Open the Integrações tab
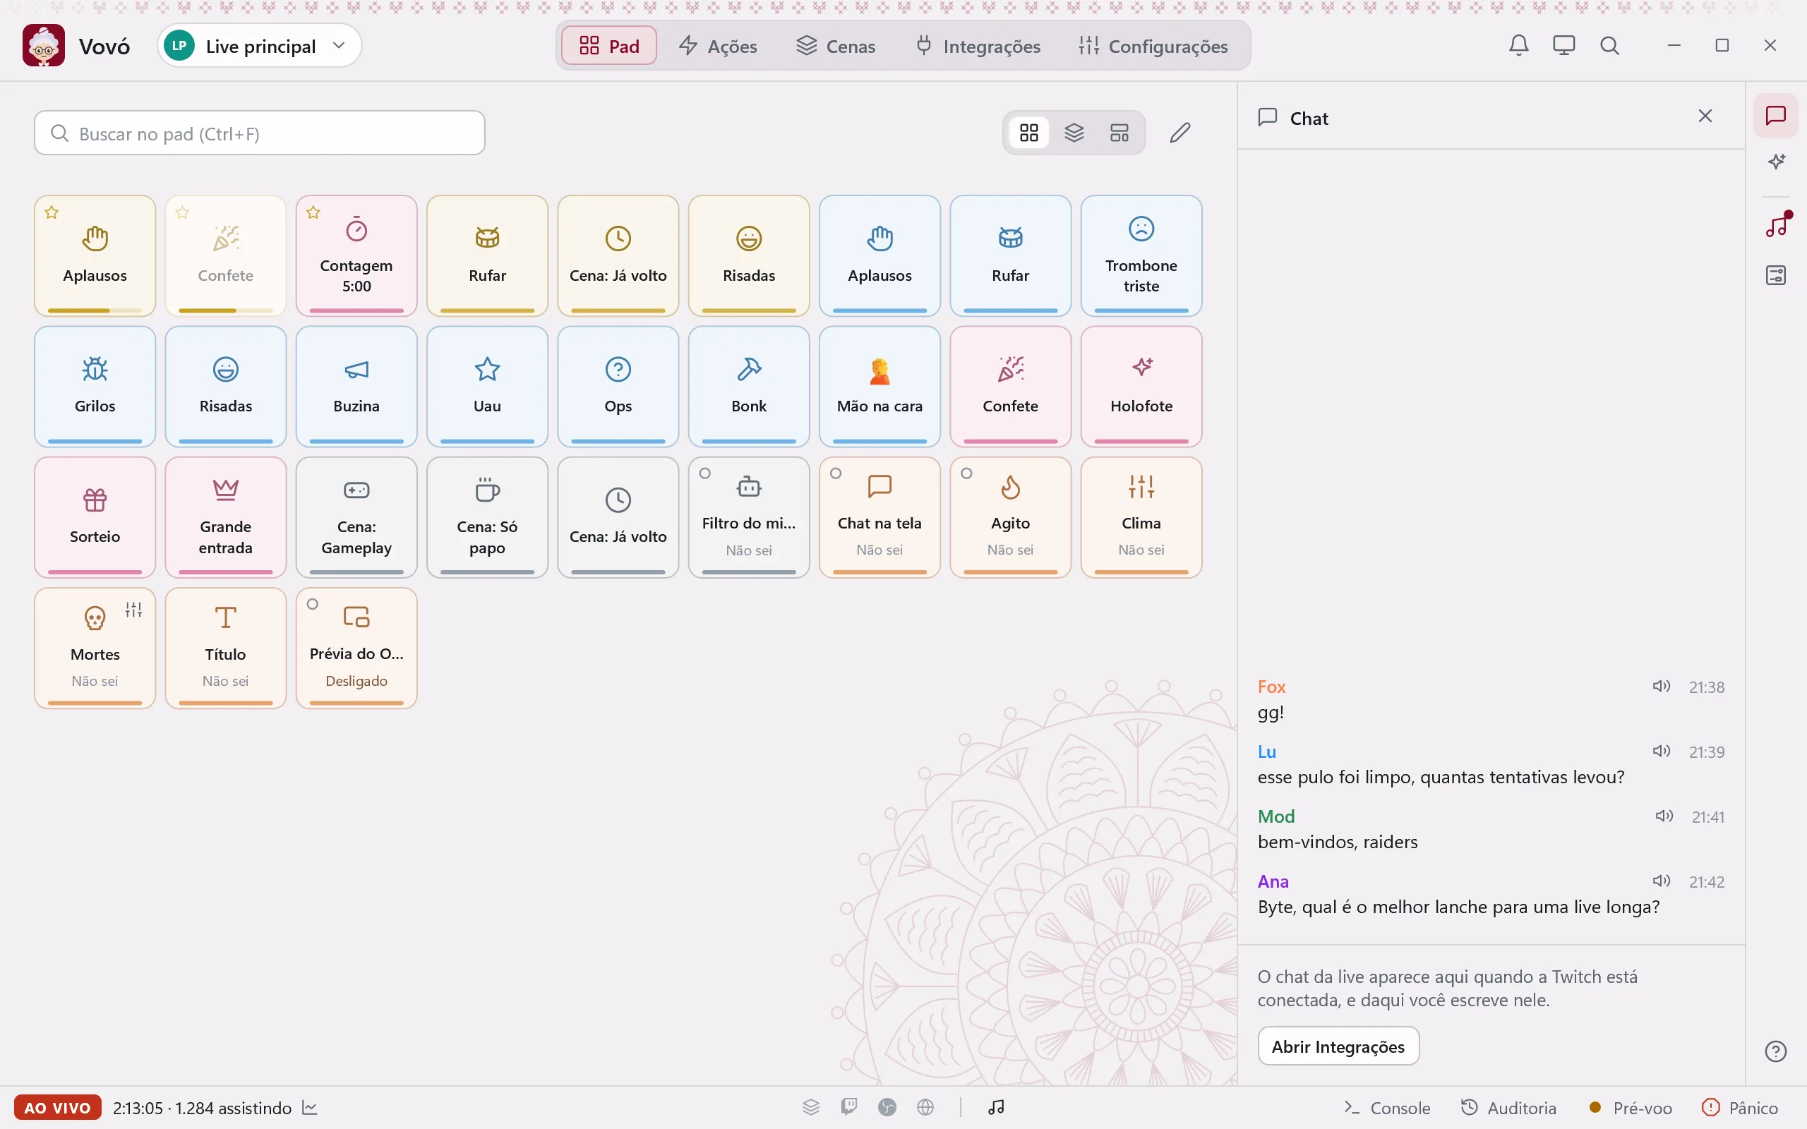This screenshot has width=1807, height=1129. tap(978, 47)
